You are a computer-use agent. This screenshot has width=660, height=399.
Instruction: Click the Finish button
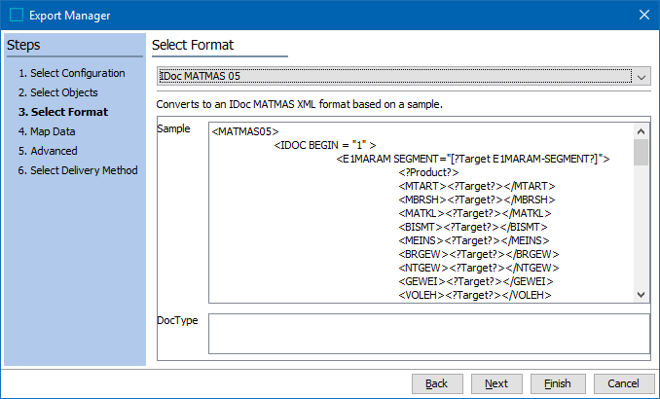click(557, 383)
